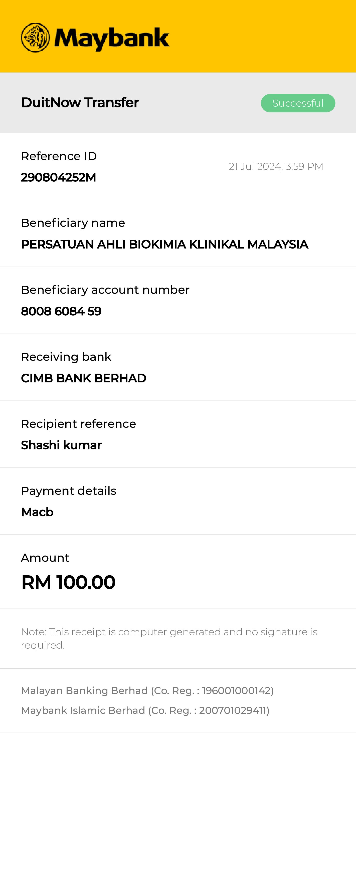This screenshot has height=892, width=356.
Task: Select account number 8008 6084 59
Action: [x=61, y=311]
